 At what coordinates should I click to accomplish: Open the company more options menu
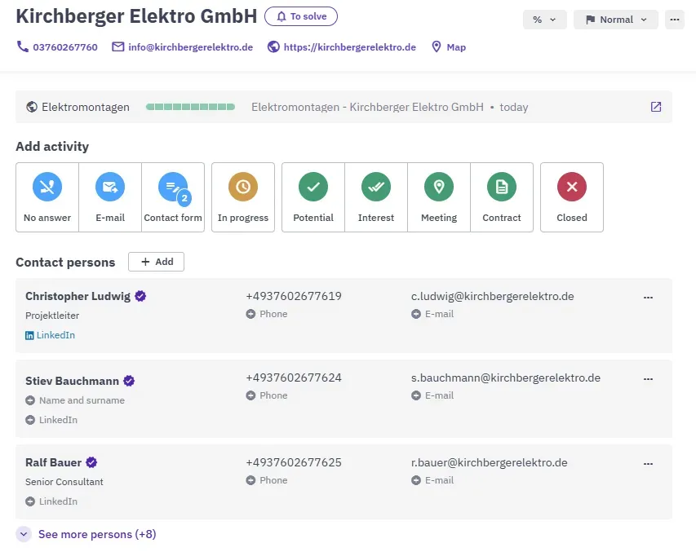pyautogui.click(x=675, y=20)
